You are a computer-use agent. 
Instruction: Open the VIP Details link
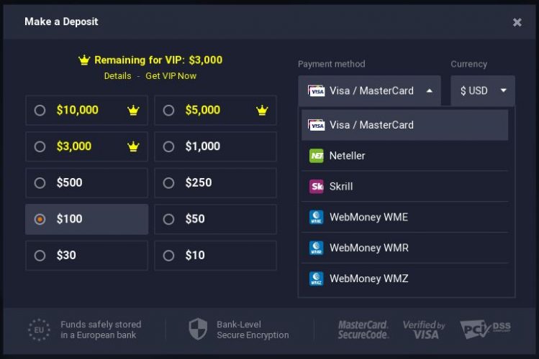pyautogui.click(x=117, y=76)
